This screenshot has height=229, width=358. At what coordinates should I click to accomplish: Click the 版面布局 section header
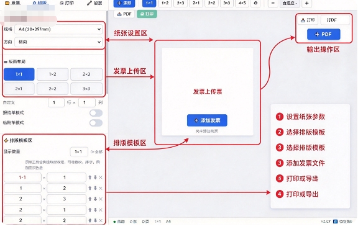pos(15,61)
